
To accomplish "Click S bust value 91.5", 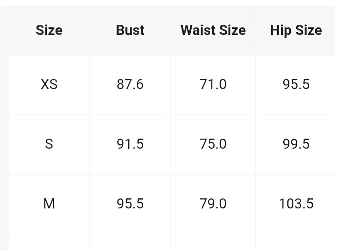I will [x=130, y=144].
